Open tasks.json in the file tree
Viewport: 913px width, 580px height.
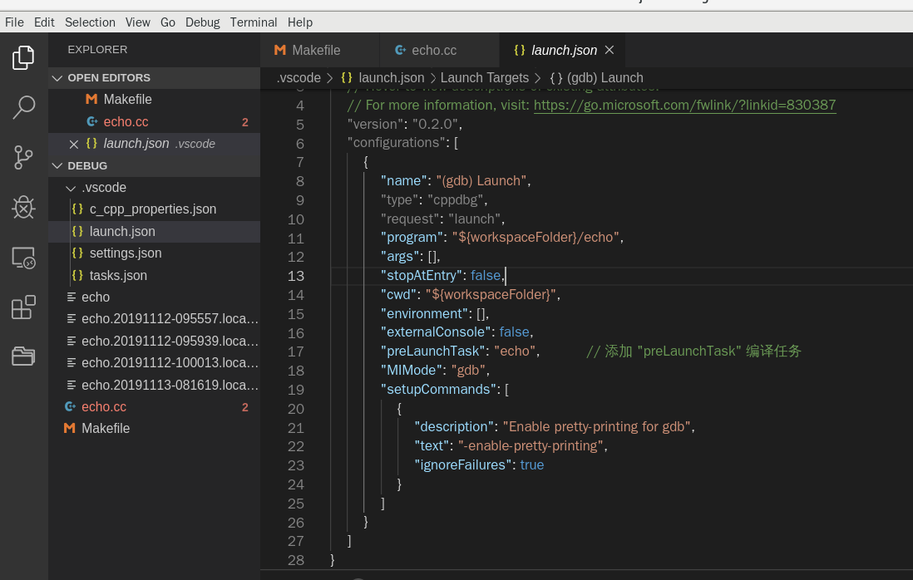118,275
